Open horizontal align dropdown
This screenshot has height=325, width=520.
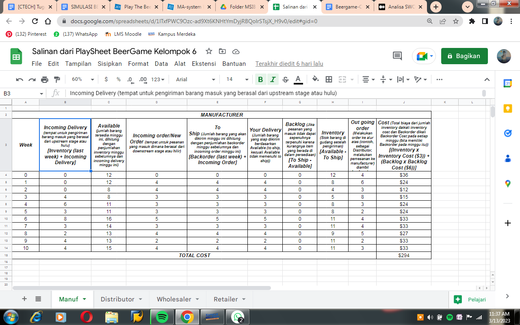click(368, 79)
